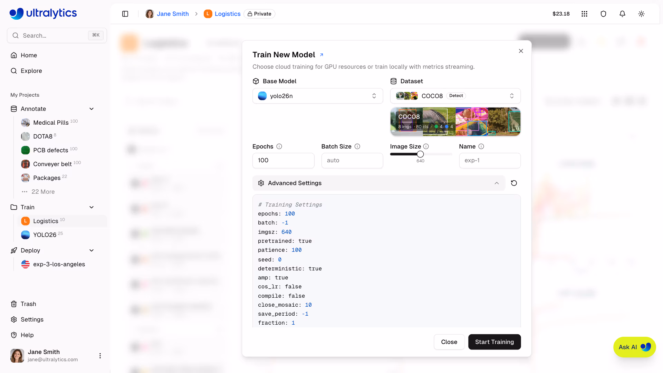This screenshot has height=373, width=663.
Task: Click Image Size info icon
Action: (x=426, y=146)
